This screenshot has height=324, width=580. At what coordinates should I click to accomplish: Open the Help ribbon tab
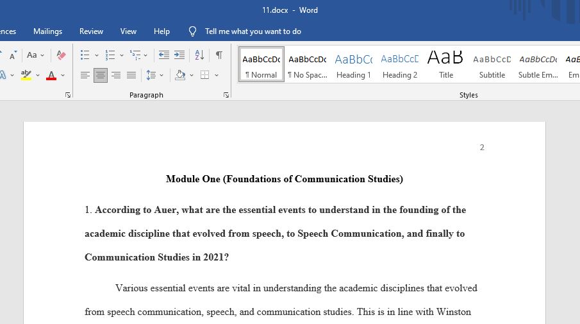pyautogui.click(x=162, y=31)
